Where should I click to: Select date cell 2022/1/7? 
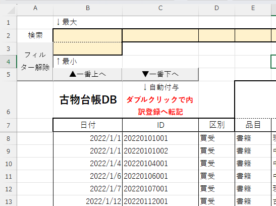click(87, 189)
